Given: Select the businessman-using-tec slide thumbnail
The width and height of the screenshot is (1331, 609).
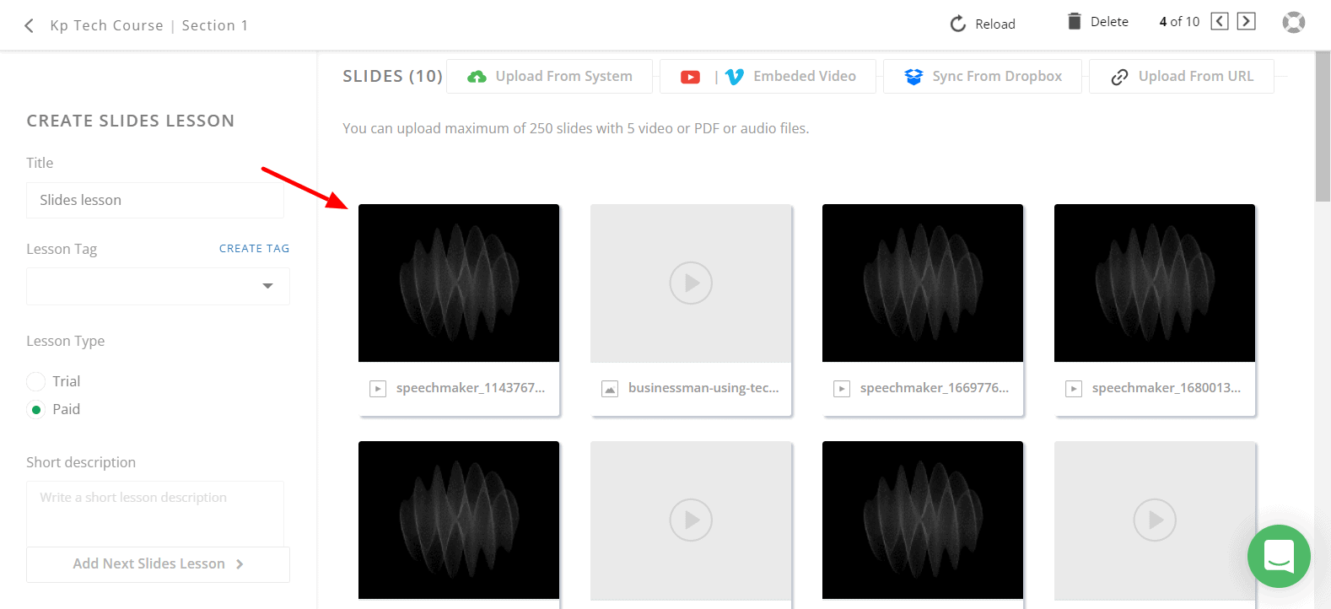Looking at the screenshot, I should tap(691, 283).
